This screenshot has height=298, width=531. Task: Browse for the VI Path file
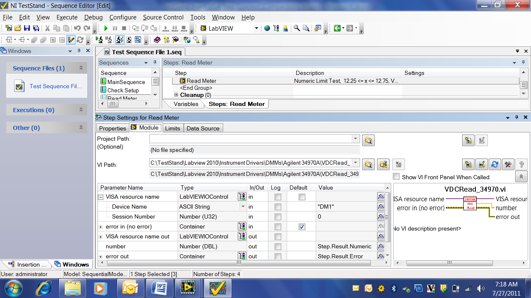click(368, 164)
